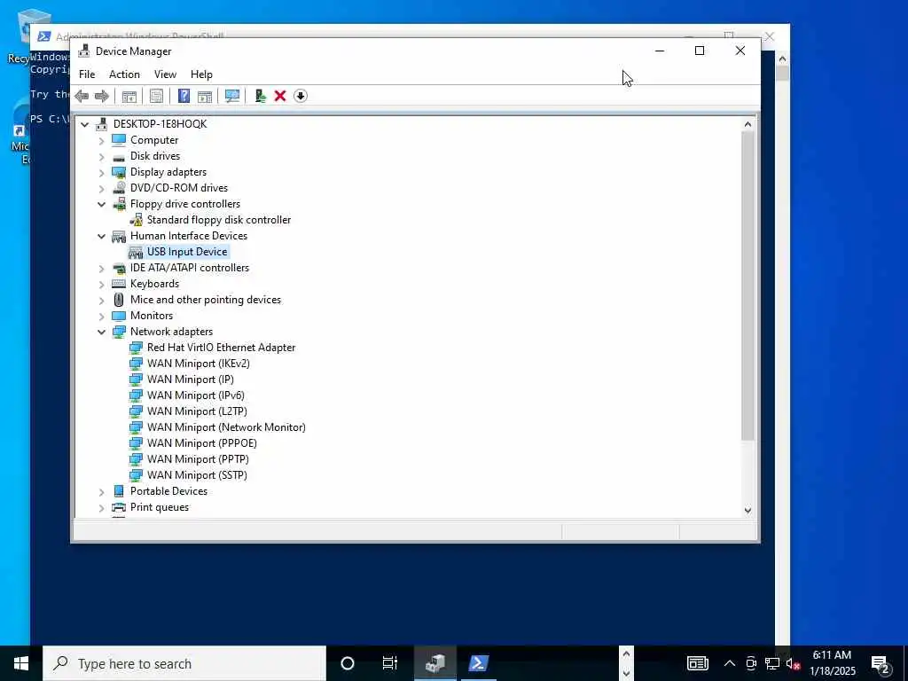
Task: Click the Device Manager taskbar icon
Action: (x=434, y=663)
